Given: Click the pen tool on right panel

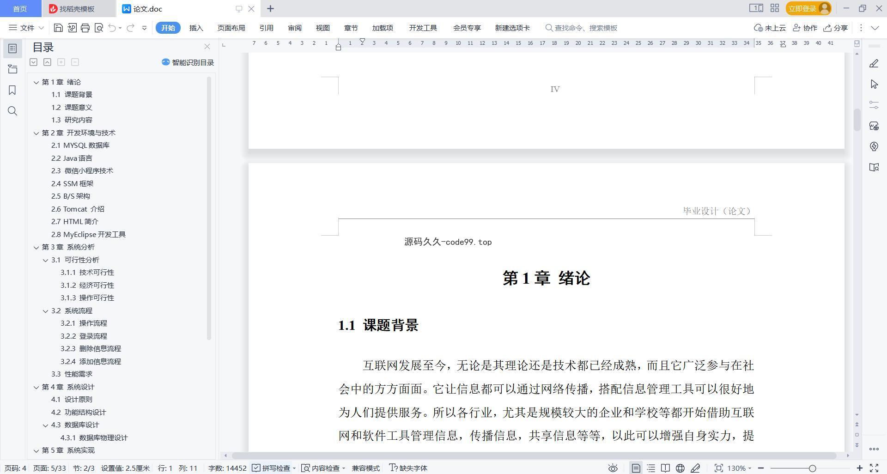Looking at the screenshot, I should coord(874,64).
